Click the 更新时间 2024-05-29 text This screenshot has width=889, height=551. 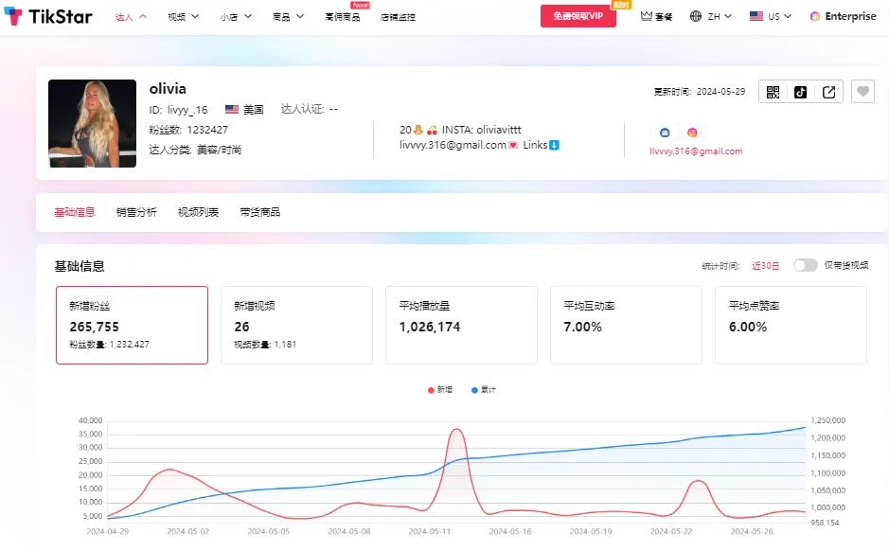(x=700, y=91)
